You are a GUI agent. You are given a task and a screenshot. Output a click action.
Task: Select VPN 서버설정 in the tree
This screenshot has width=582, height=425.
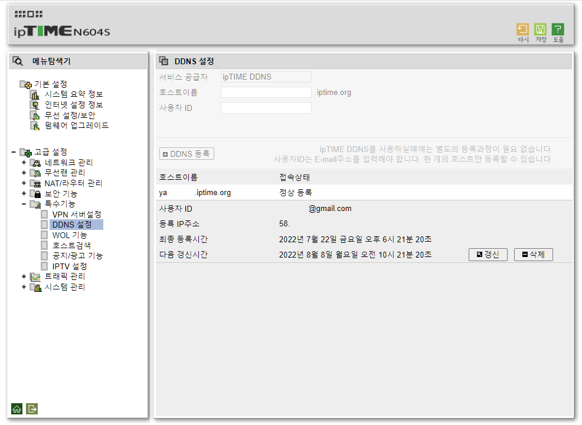(x=77, y=215)
